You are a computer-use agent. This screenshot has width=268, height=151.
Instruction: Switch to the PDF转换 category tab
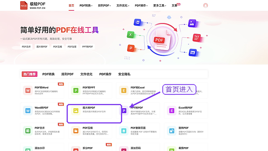pos(49,74)
